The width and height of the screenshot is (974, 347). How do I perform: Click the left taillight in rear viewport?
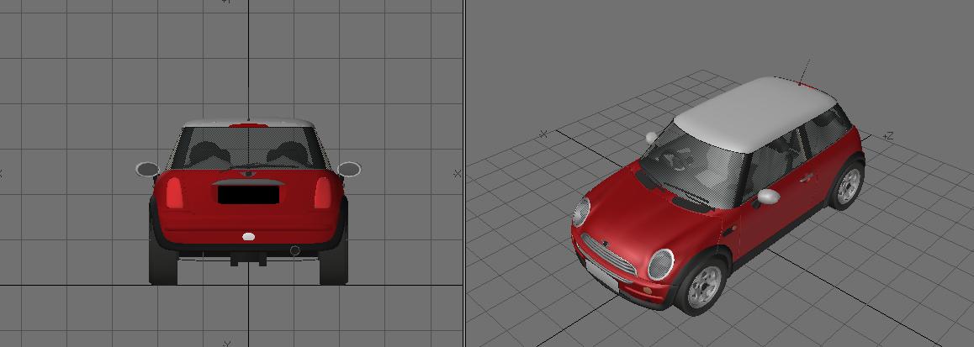(x=175, y=193)
